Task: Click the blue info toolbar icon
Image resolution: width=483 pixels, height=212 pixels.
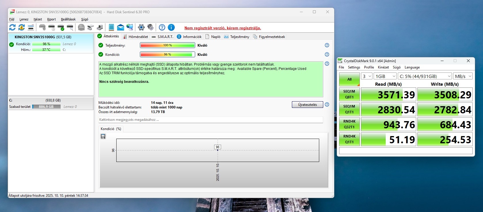Action: coord(171,27)
